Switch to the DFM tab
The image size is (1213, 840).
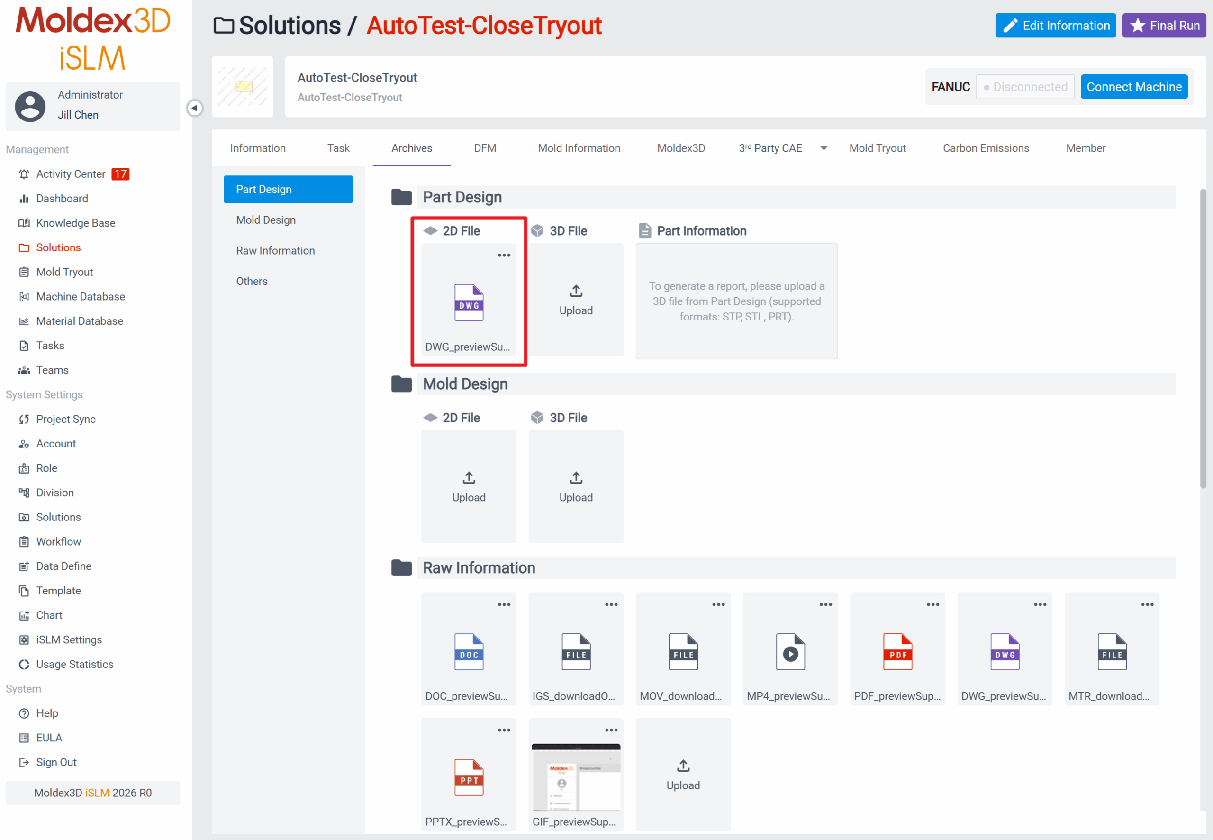[485, 148]
